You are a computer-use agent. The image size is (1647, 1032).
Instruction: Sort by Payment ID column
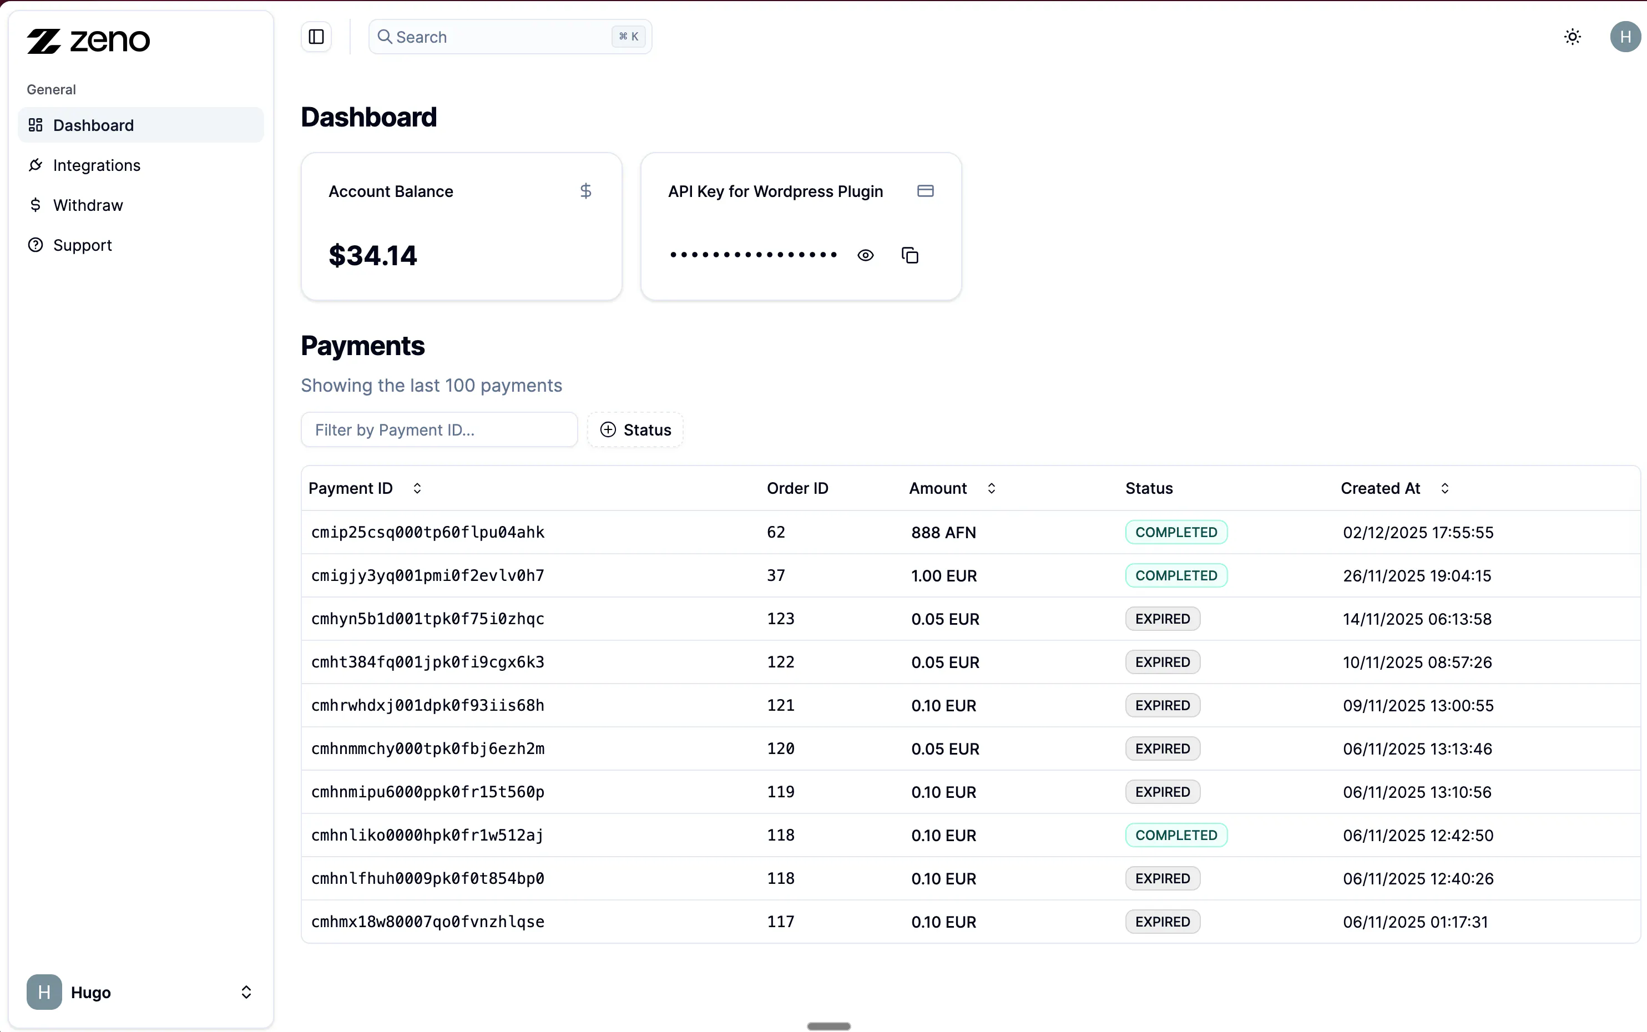[x=365, y=489]
